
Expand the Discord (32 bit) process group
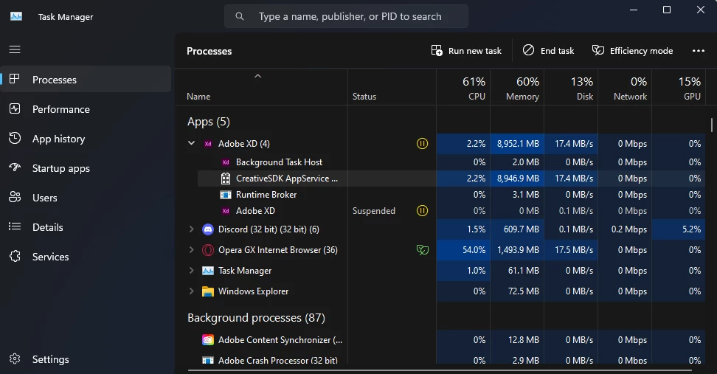191,229
